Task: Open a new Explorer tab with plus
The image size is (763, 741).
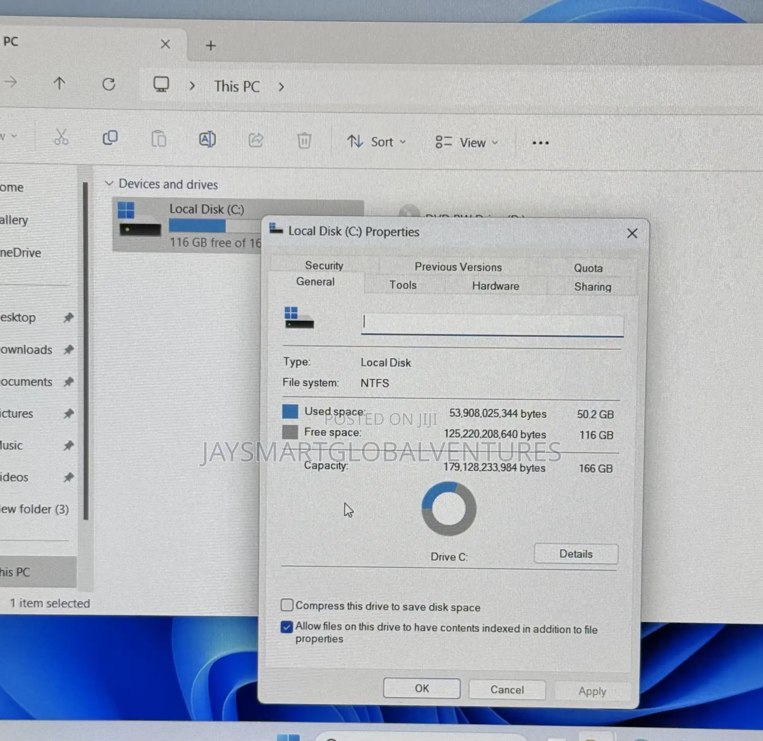Action: pos(211,45)
